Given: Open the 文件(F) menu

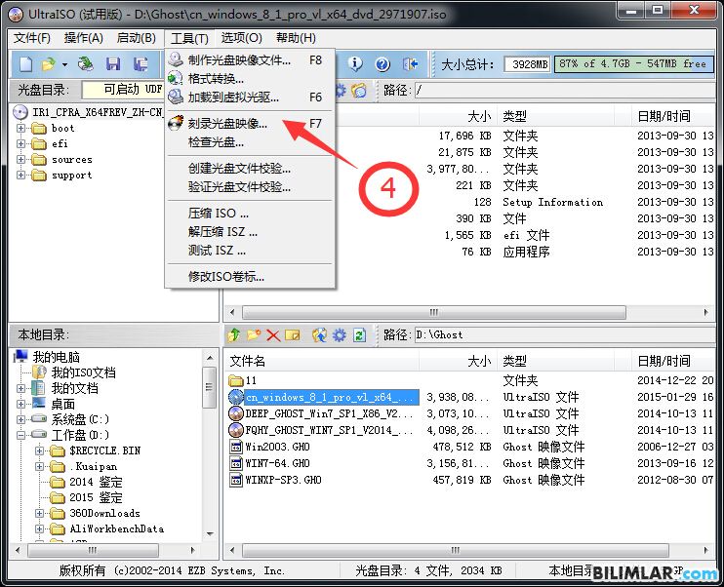Looking at the screenshot, I should click(31, 38).
